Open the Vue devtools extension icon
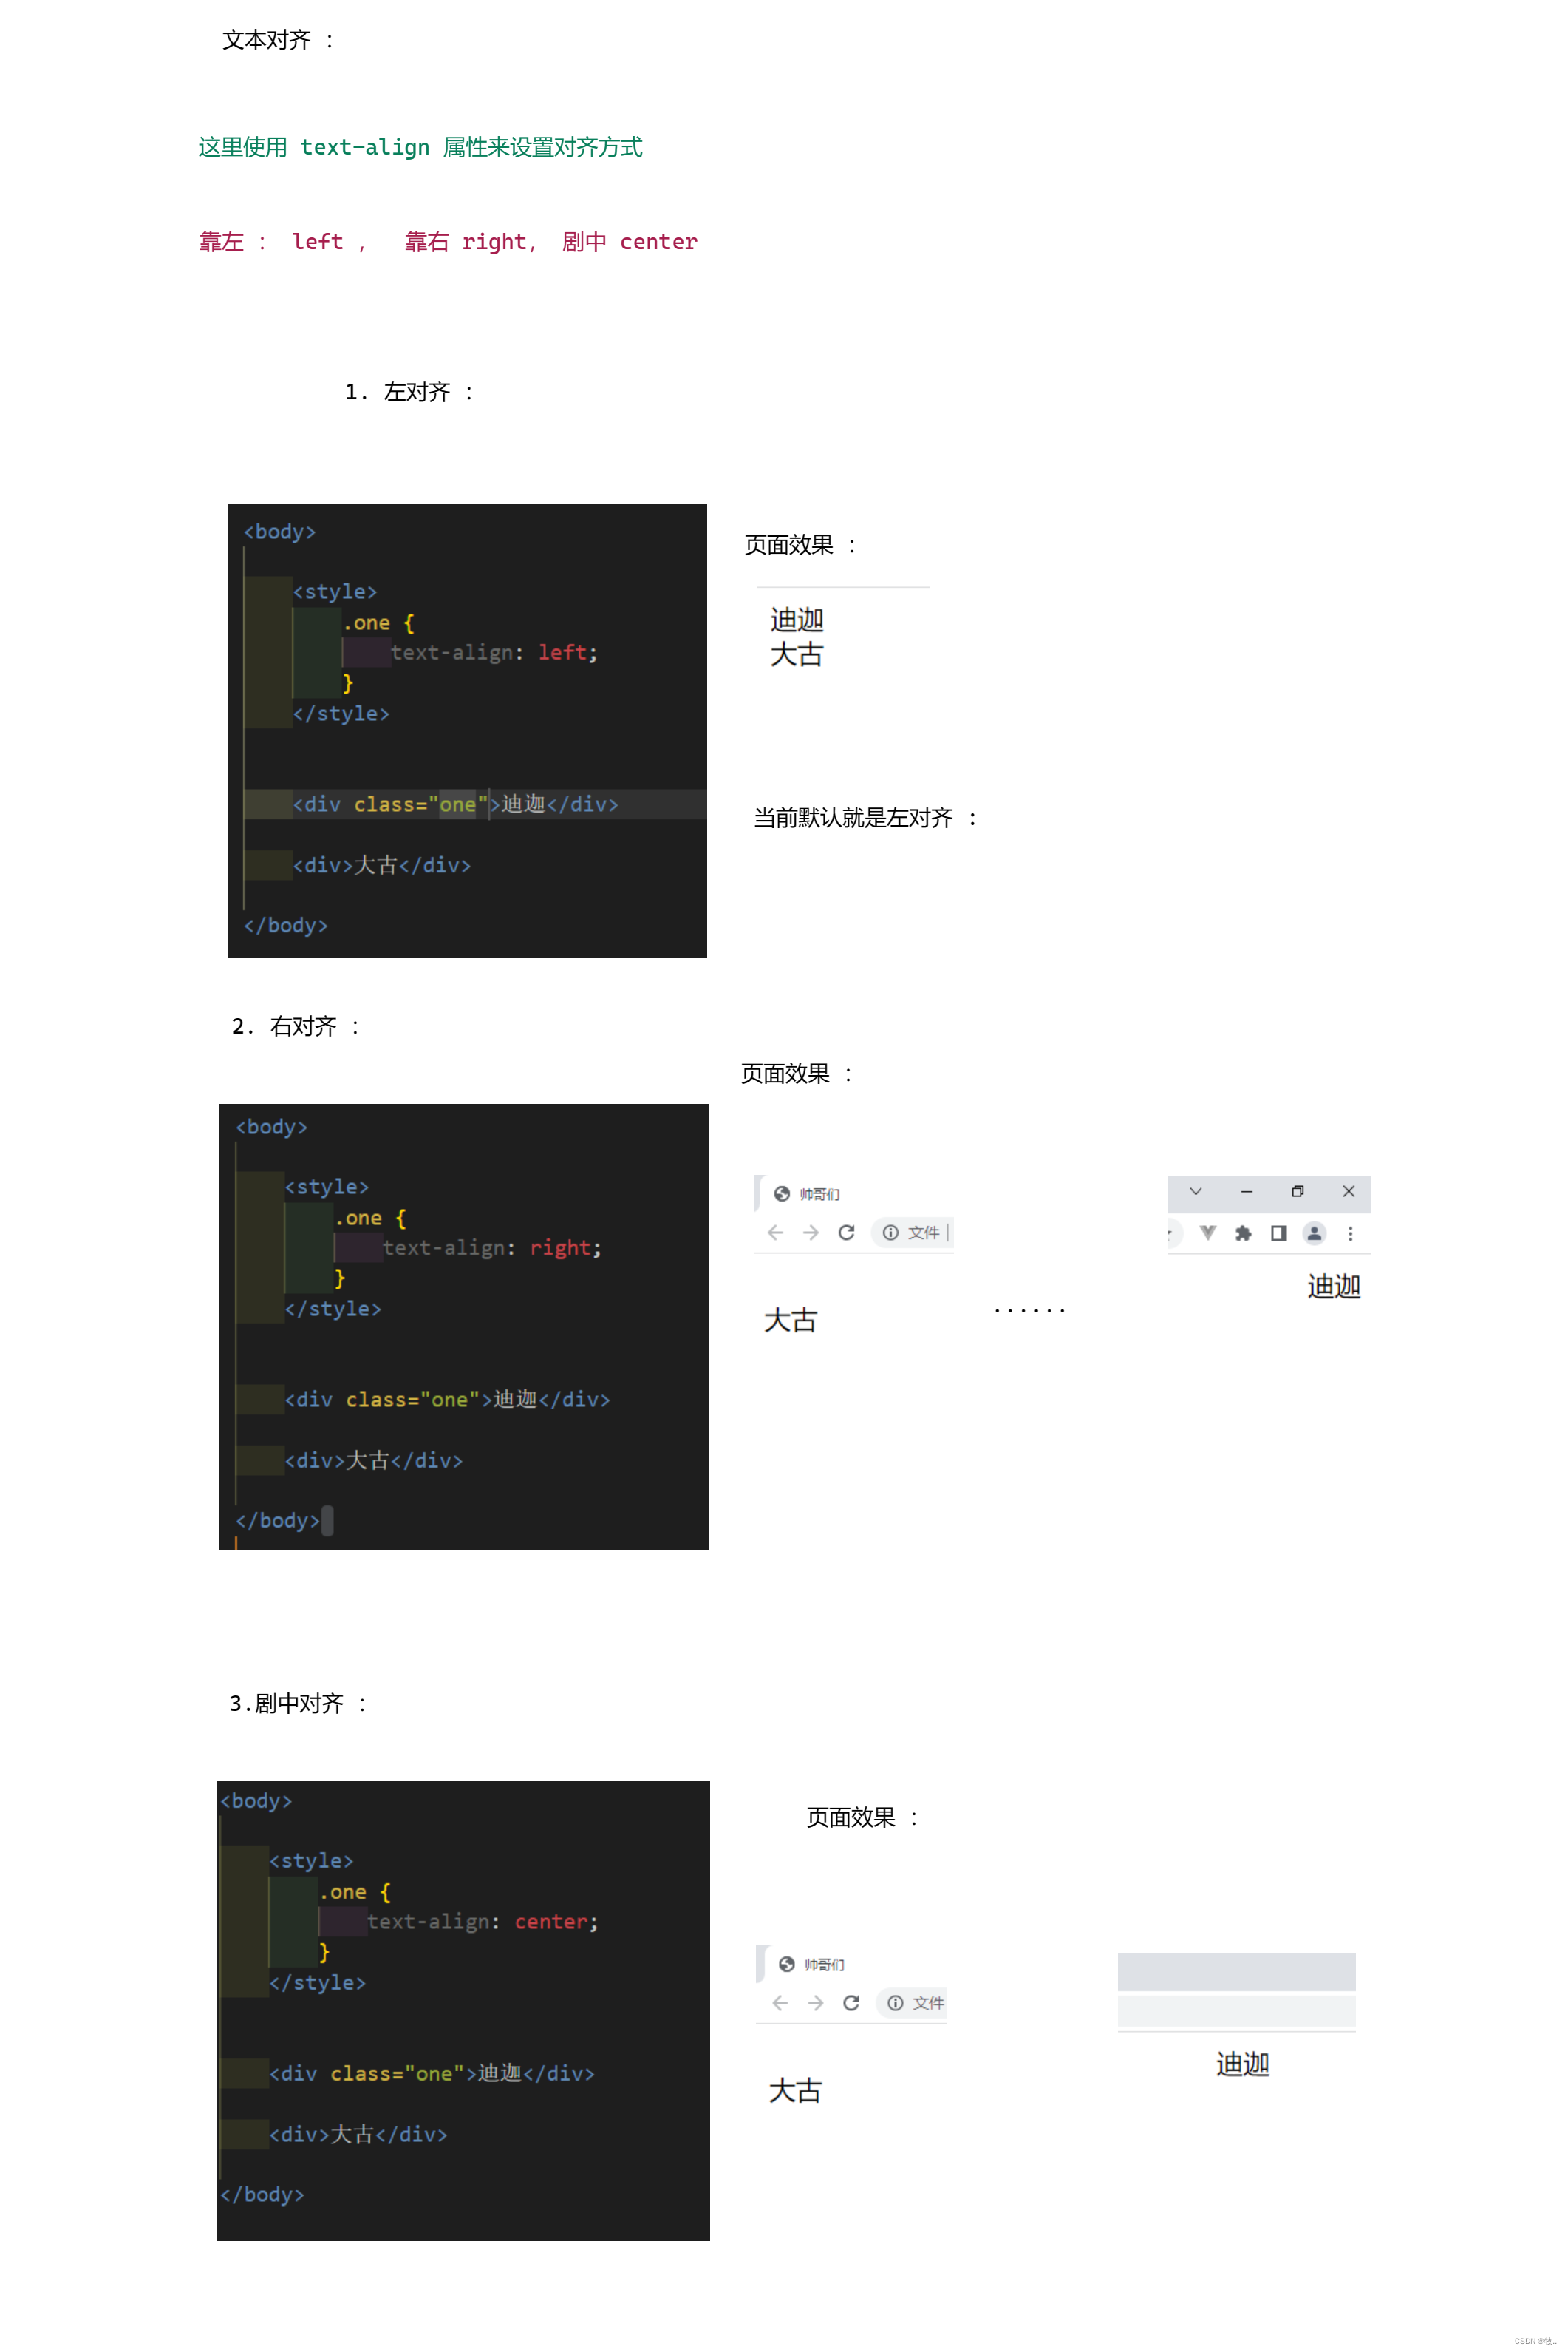The width and height of the screenshot is (1568, 2352). (1208, 1233)
